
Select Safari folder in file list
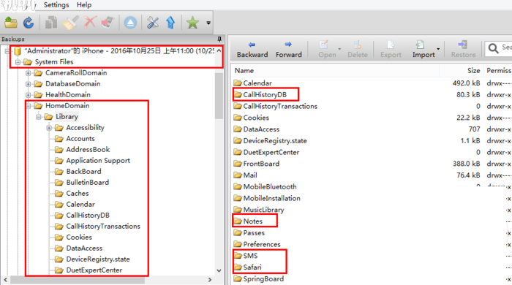(x=252, y=267)
